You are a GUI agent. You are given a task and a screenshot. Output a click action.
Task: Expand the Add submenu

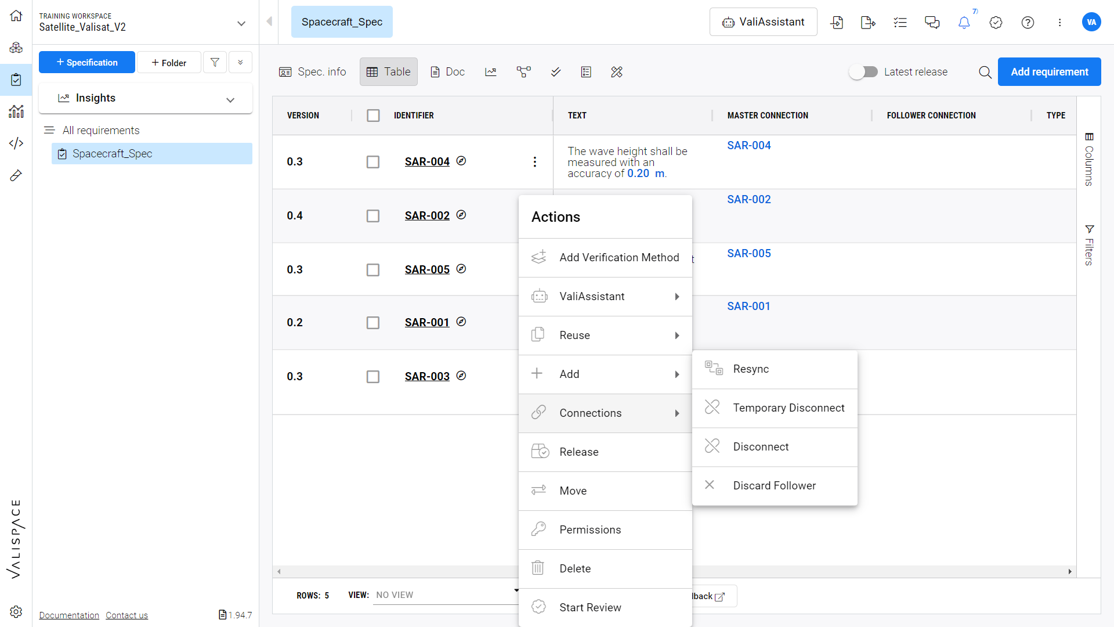click(605, 374)
